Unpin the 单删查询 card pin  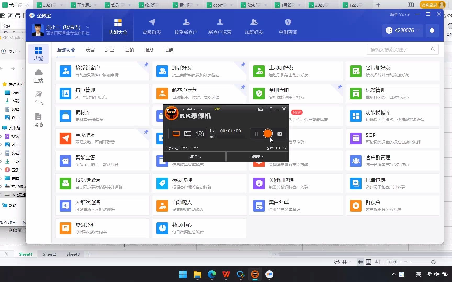click(x=340, y=87)
